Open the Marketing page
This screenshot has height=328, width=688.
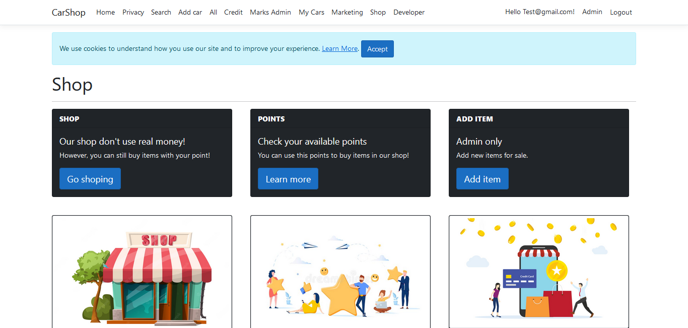pyautogui.click(x=347, y=12)
